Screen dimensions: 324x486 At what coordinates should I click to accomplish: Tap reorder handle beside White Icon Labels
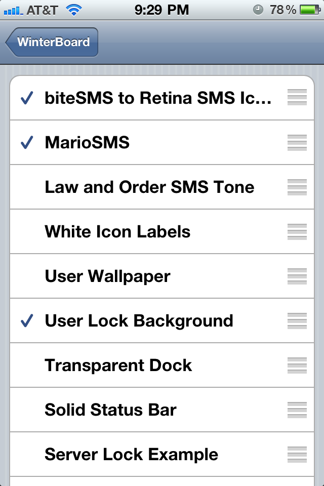coord(297,232)
